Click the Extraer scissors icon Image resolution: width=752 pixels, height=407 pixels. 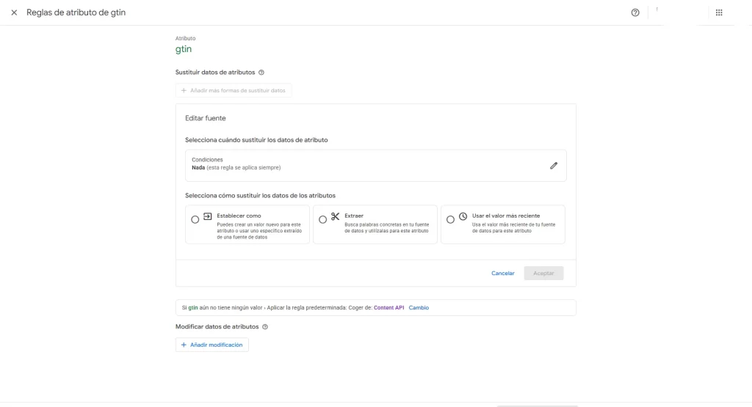coord(335,216)
